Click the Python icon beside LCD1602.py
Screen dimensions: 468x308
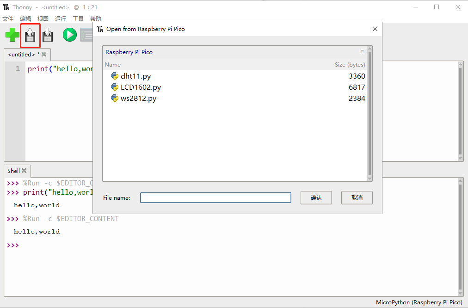pyautogui.click(x=115, y=87)
